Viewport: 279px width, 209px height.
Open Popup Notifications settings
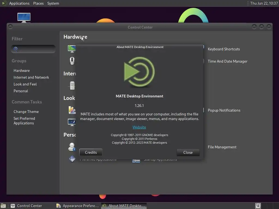224,110
